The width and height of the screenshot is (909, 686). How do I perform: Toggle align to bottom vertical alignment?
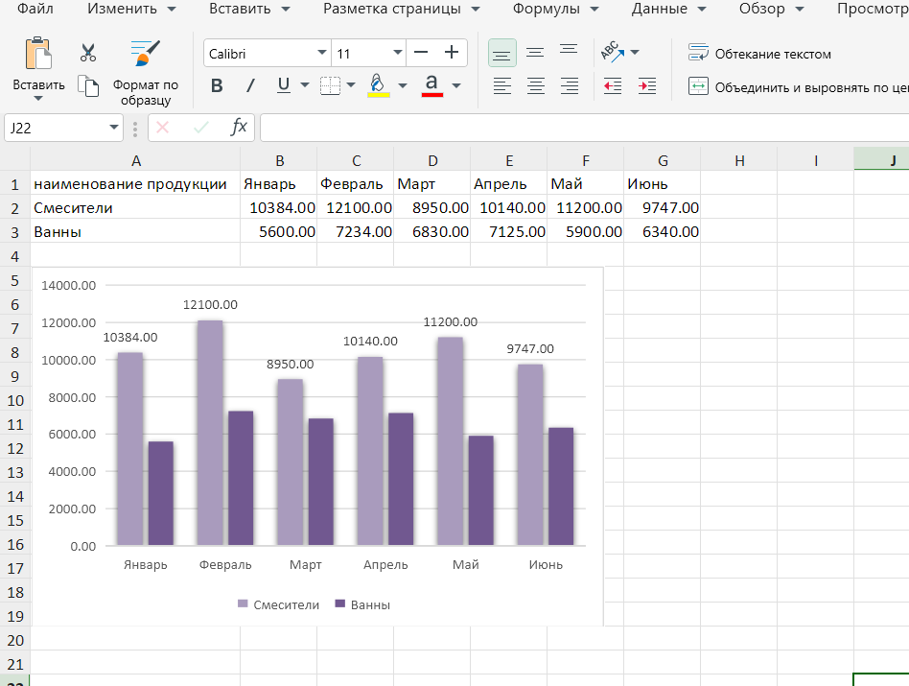click(502, 54)
